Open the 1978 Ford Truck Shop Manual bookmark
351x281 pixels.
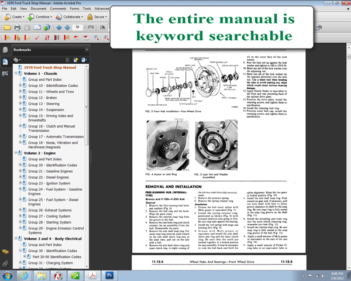50,67
